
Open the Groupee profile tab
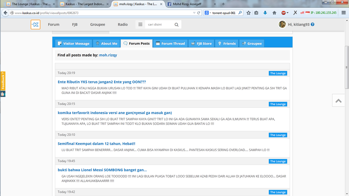(x=252, y=44)
